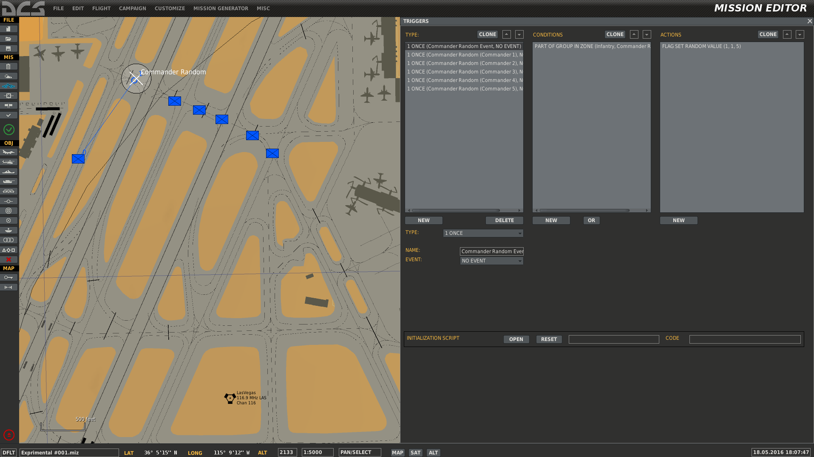Switch map view to SAT mode
Image resolution: width=814 pixels, height=457 pixels.
416,452
